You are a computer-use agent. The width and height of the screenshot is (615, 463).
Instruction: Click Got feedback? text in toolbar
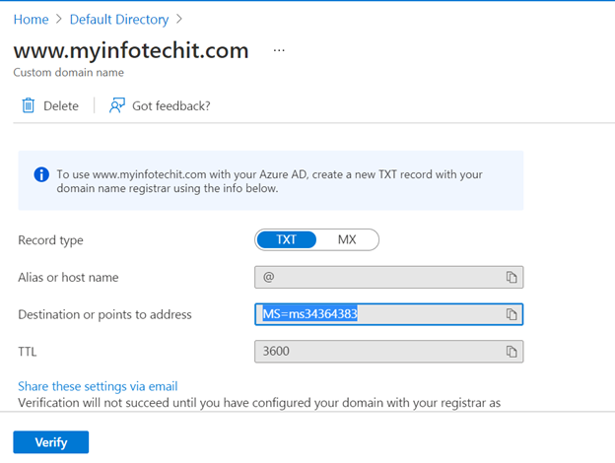click(171, 105)
